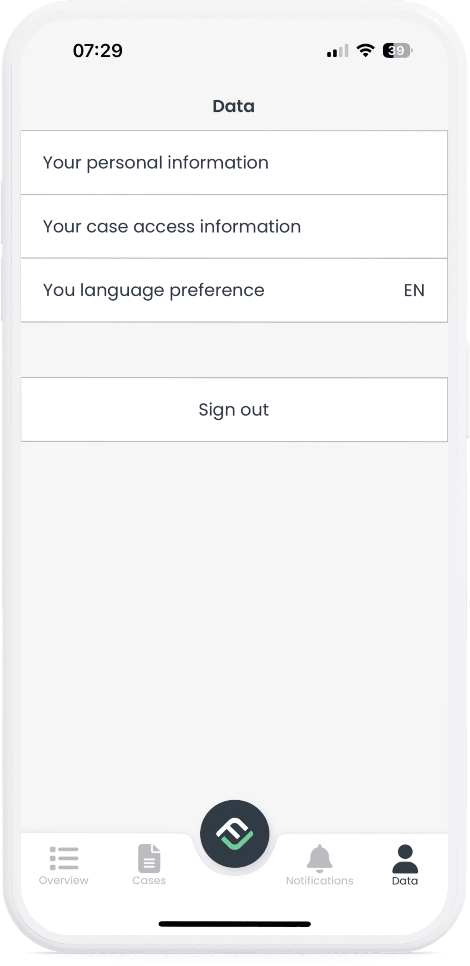Tap the Overview list icon
This screenshot has height=966, width=470.
click(64, 858)
